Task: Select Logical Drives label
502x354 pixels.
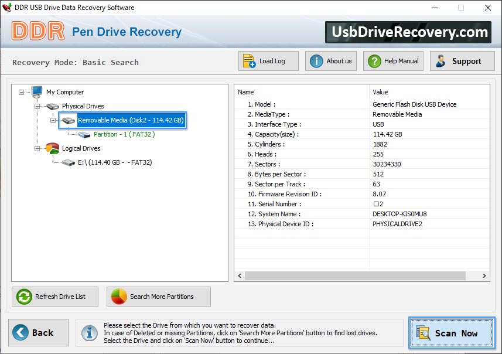Action: pyautogui.click(x=81, y=149)
